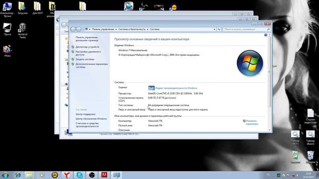Open Yandex browser from taskbar
Viewport: 319px width, 179px height.
[67, 175]
